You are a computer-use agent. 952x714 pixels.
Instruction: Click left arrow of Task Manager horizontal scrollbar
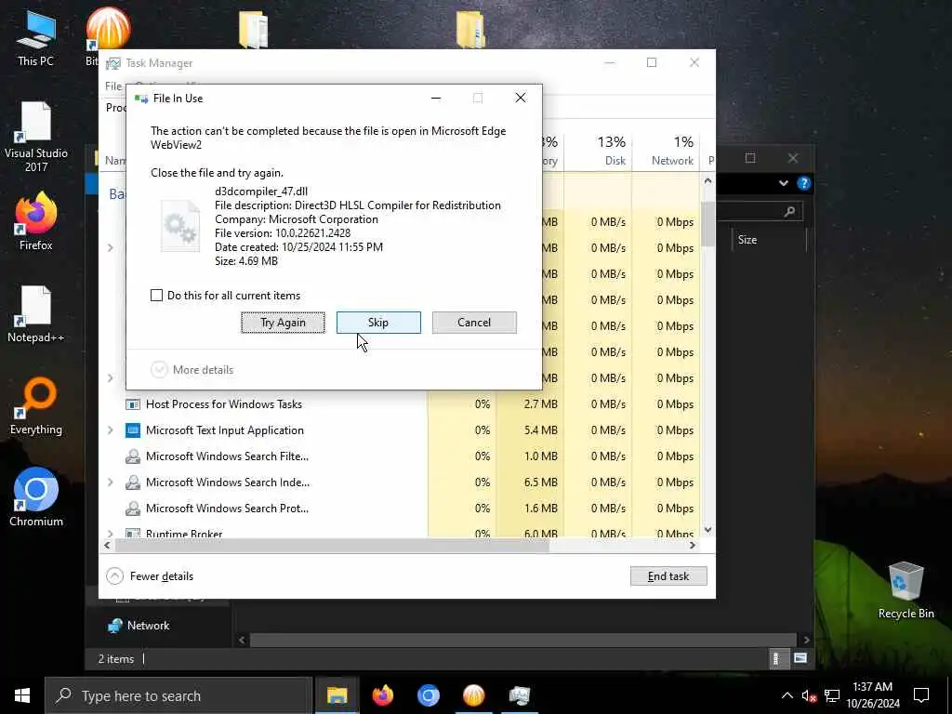(108, 545)
